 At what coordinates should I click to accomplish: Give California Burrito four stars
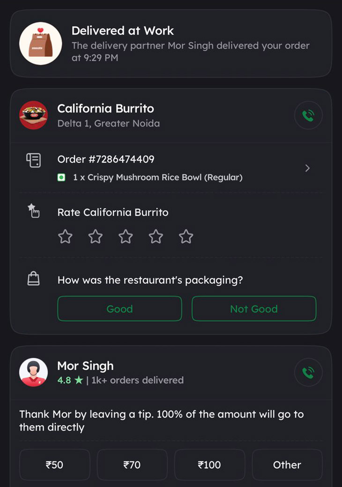point(156,236)
